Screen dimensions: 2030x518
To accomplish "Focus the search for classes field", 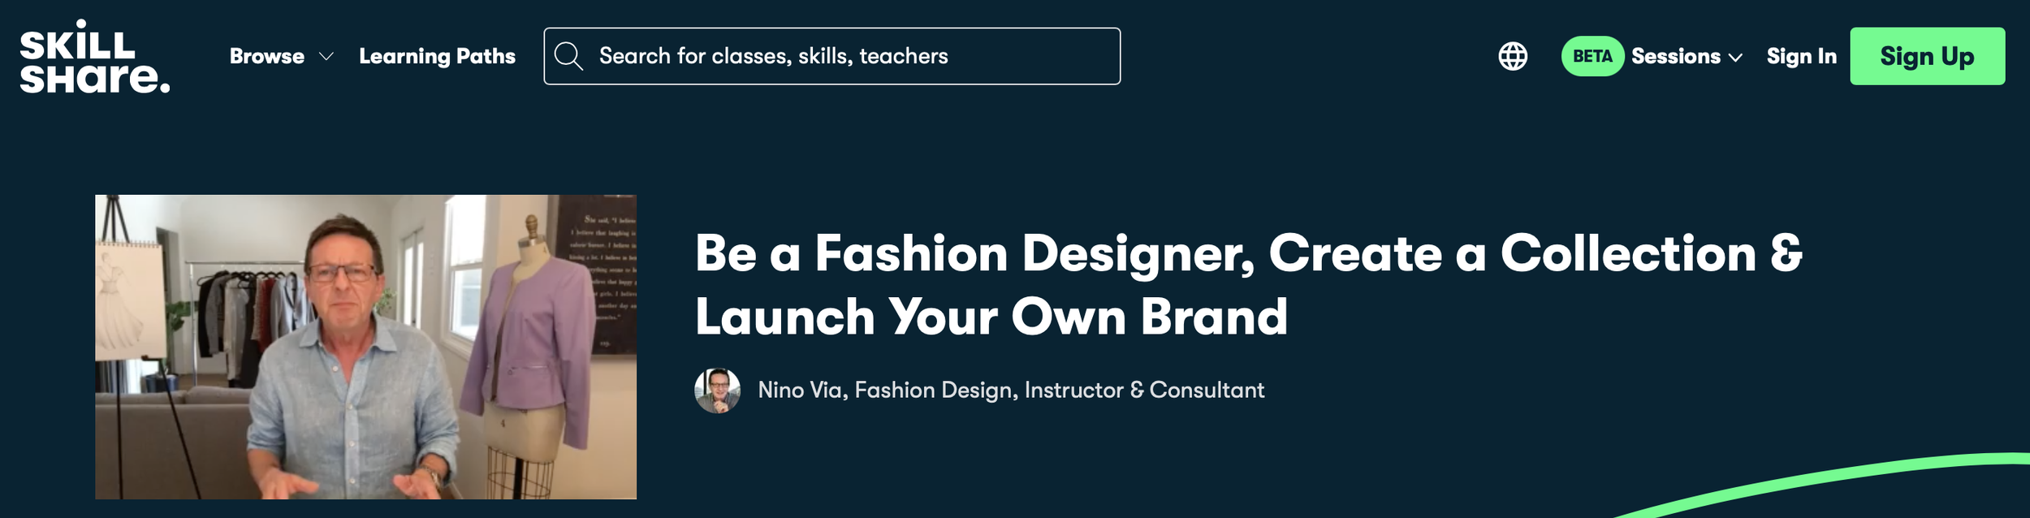I will click(x=831, y=56).
